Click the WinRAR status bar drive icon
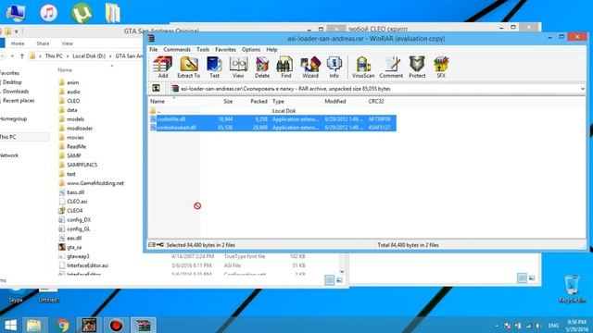Image resolution: width=593 pixels, height=333 pixels. 152,244
